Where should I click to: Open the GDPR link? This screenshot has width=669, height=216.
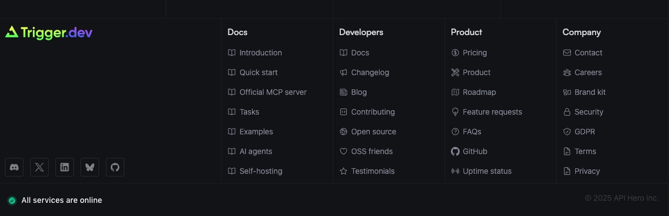tap(585, 132)
